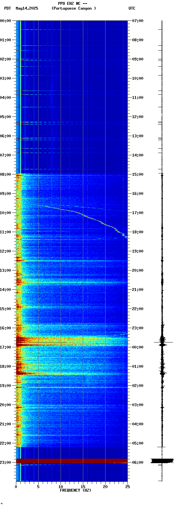Click the 04:00 PDT time tick label
176x507 pixels.
pos(6,98)
